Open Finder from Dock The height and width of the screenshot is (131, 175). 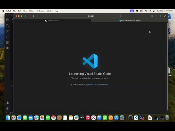coord(8,118)
